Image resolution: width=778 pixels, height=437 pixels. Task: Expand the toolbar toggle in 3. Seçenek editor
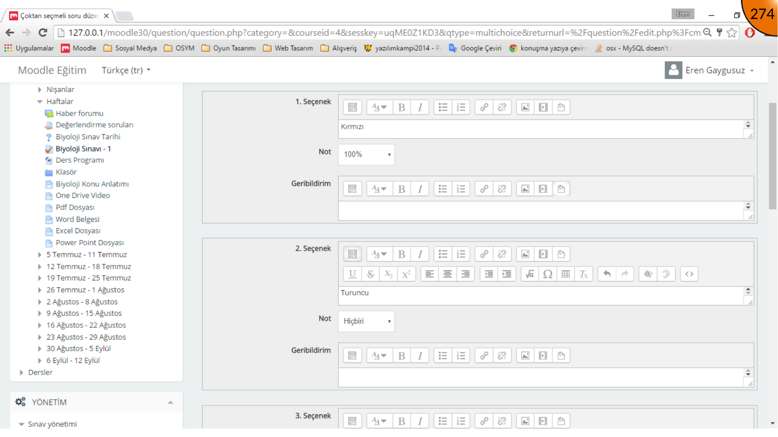[352, 421]
